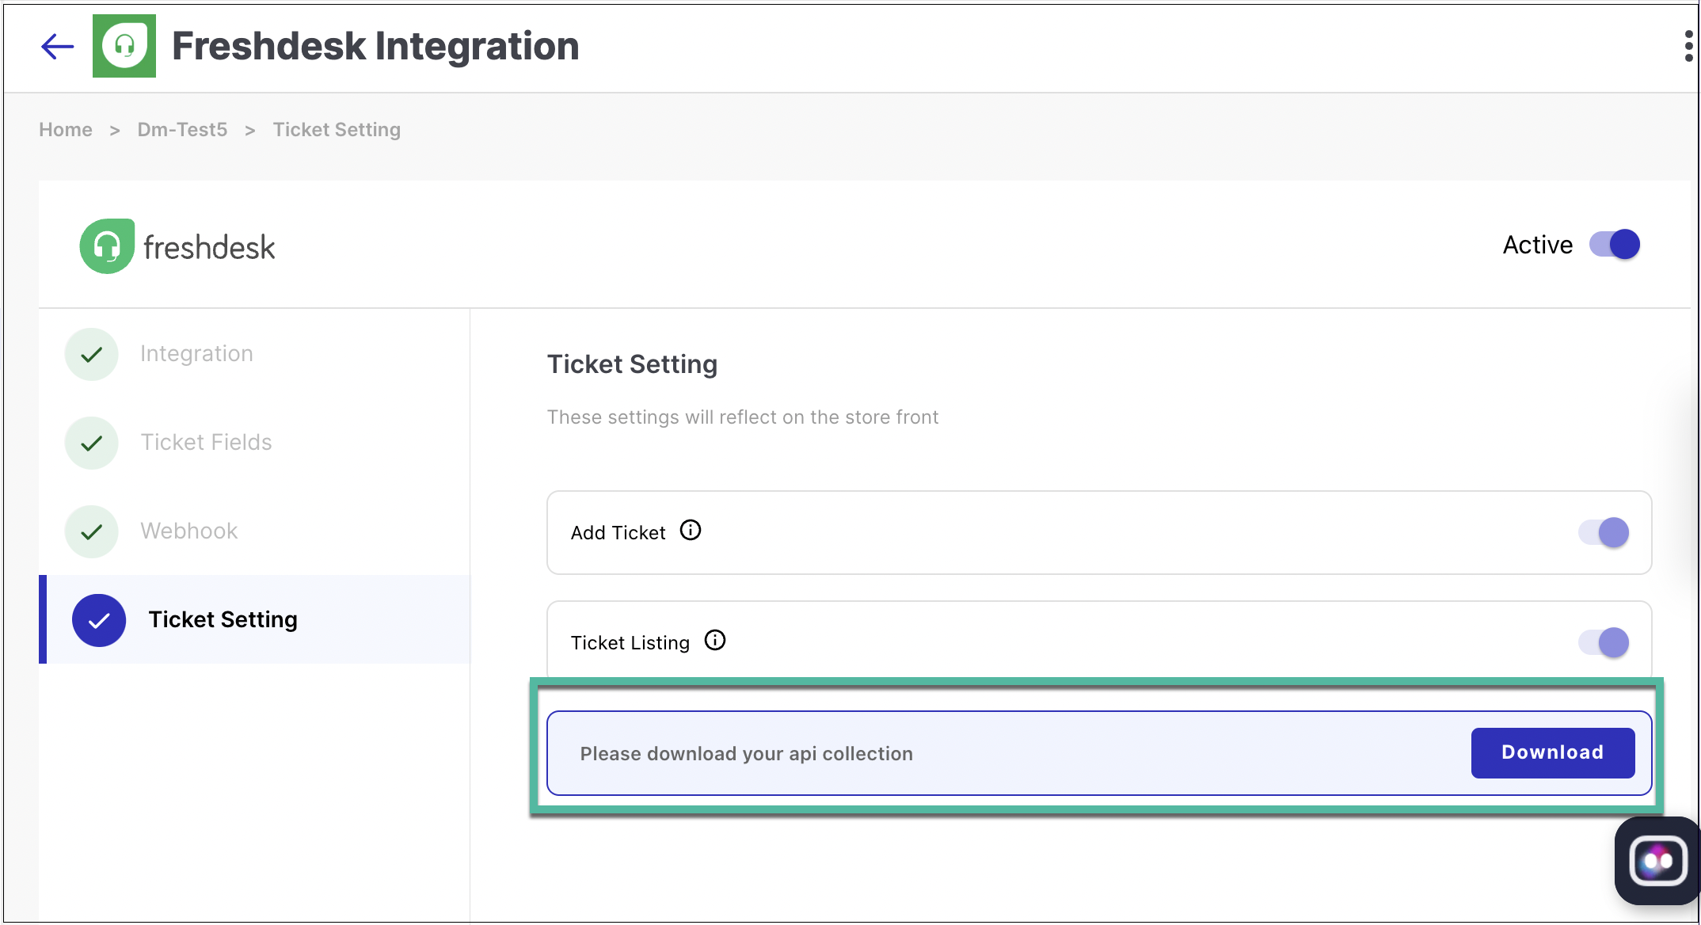Select Integration in the sidebar steps
Image resolution: width=1701 pixels, height=925 pixels.
pyautogui.click(x=196, y=353)
